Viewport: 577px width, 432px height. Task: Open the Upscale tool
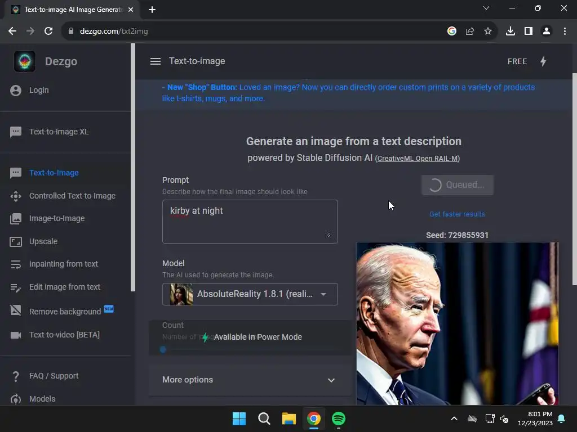click(43, 241)
